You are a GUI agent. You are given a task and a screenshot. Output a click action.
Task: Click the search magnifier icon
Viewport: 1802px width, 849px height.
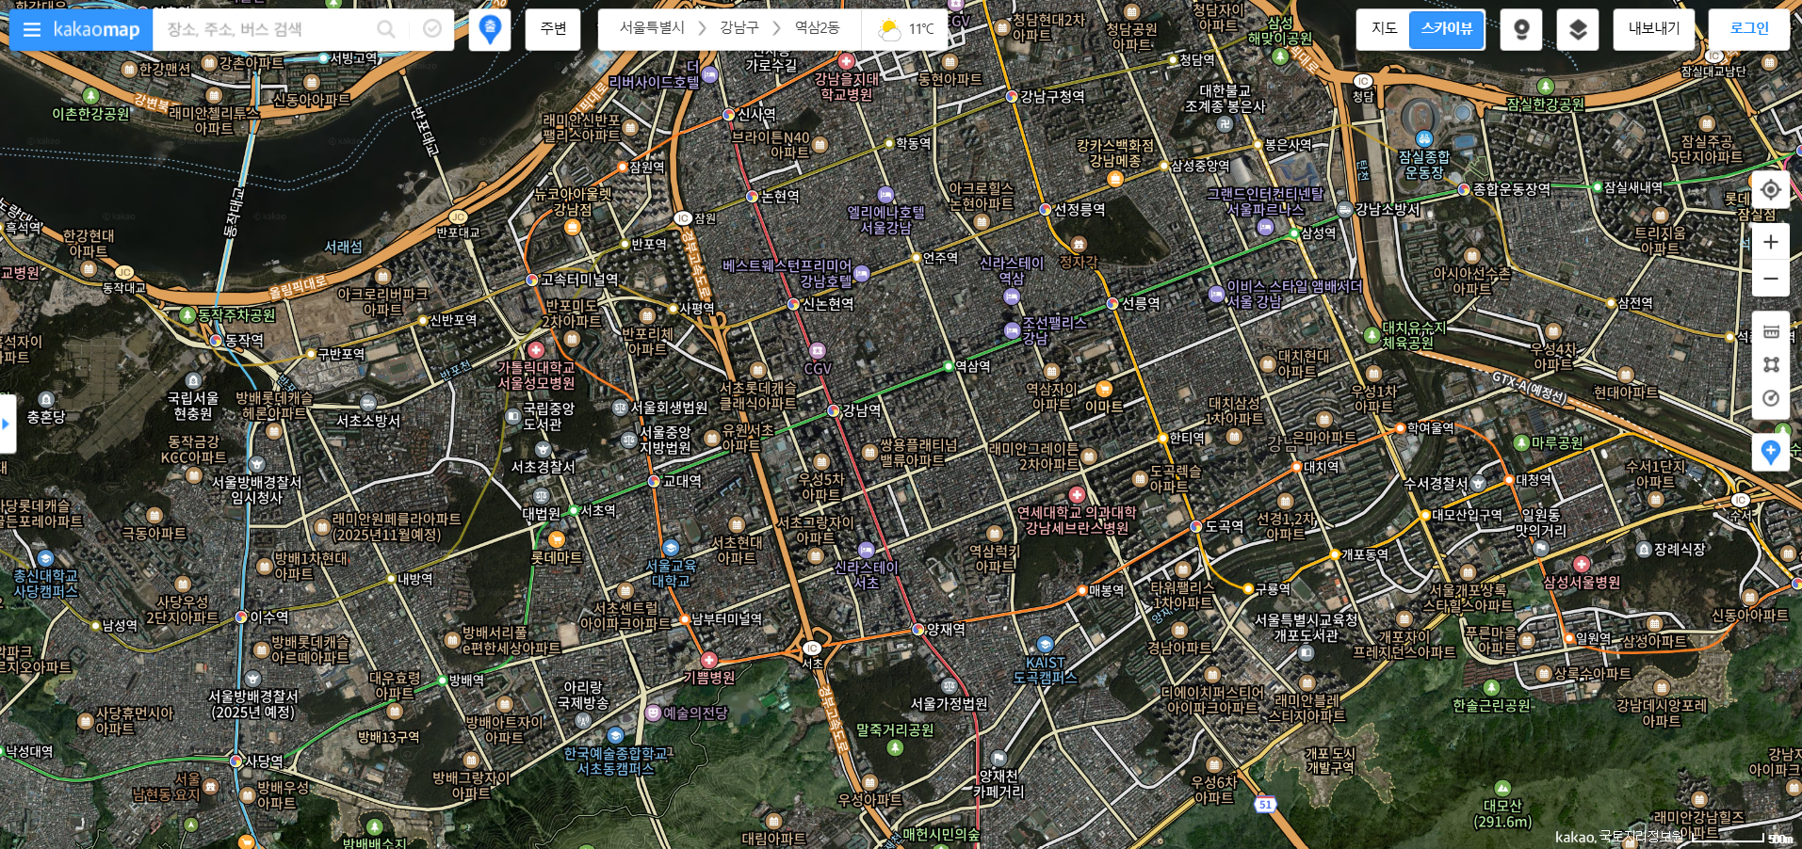(x=385, y=29)
